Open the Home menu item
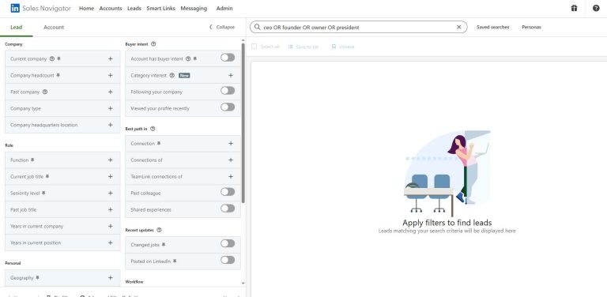 86,8
